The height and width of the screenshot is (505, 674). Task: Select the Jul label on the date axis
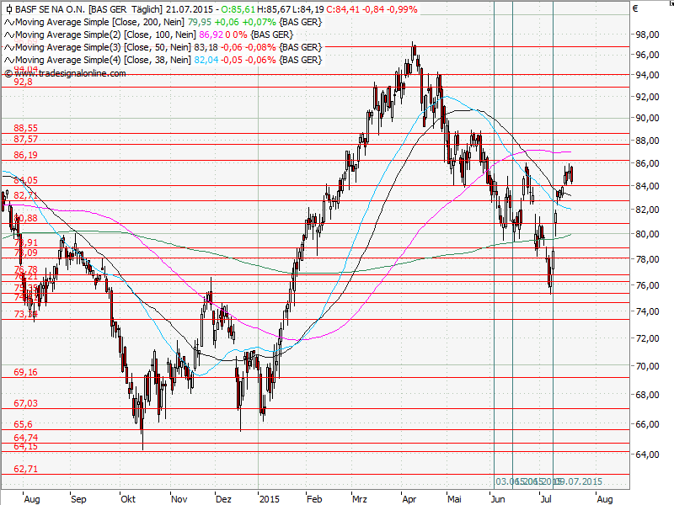tap(544, 498)
